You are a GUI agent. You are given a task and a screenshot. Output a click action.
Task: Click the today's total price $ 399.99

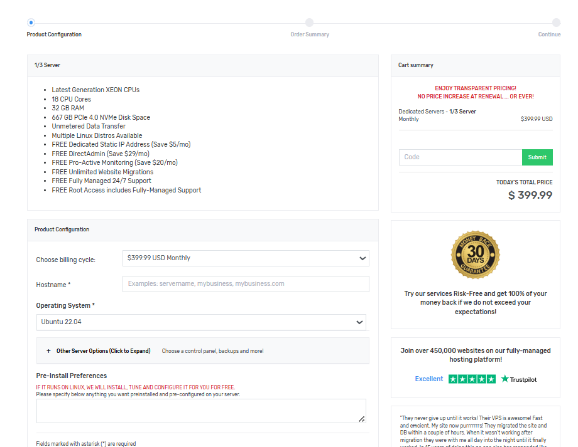(530, 195)
